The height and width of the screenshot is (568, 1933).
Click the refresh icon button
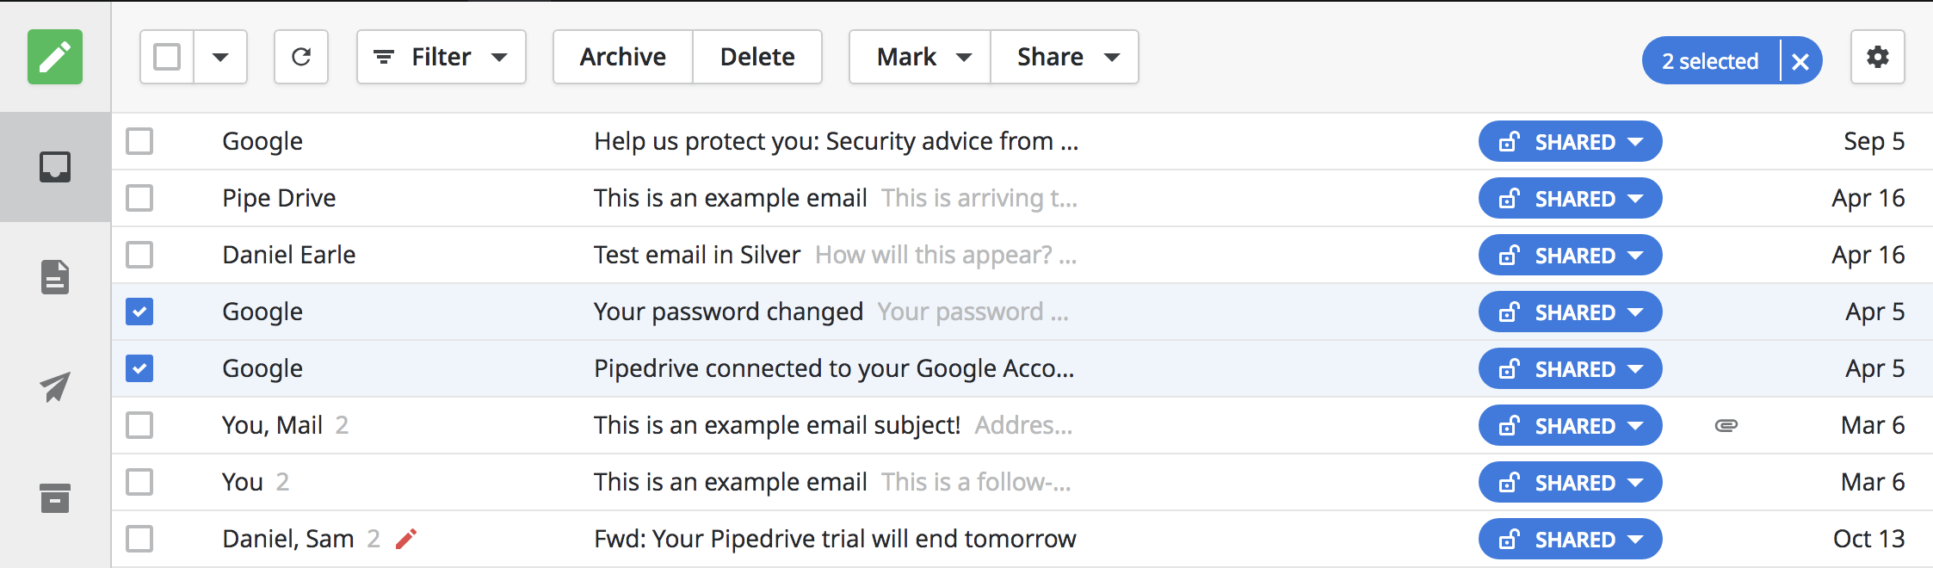click(x=301, y=57)
